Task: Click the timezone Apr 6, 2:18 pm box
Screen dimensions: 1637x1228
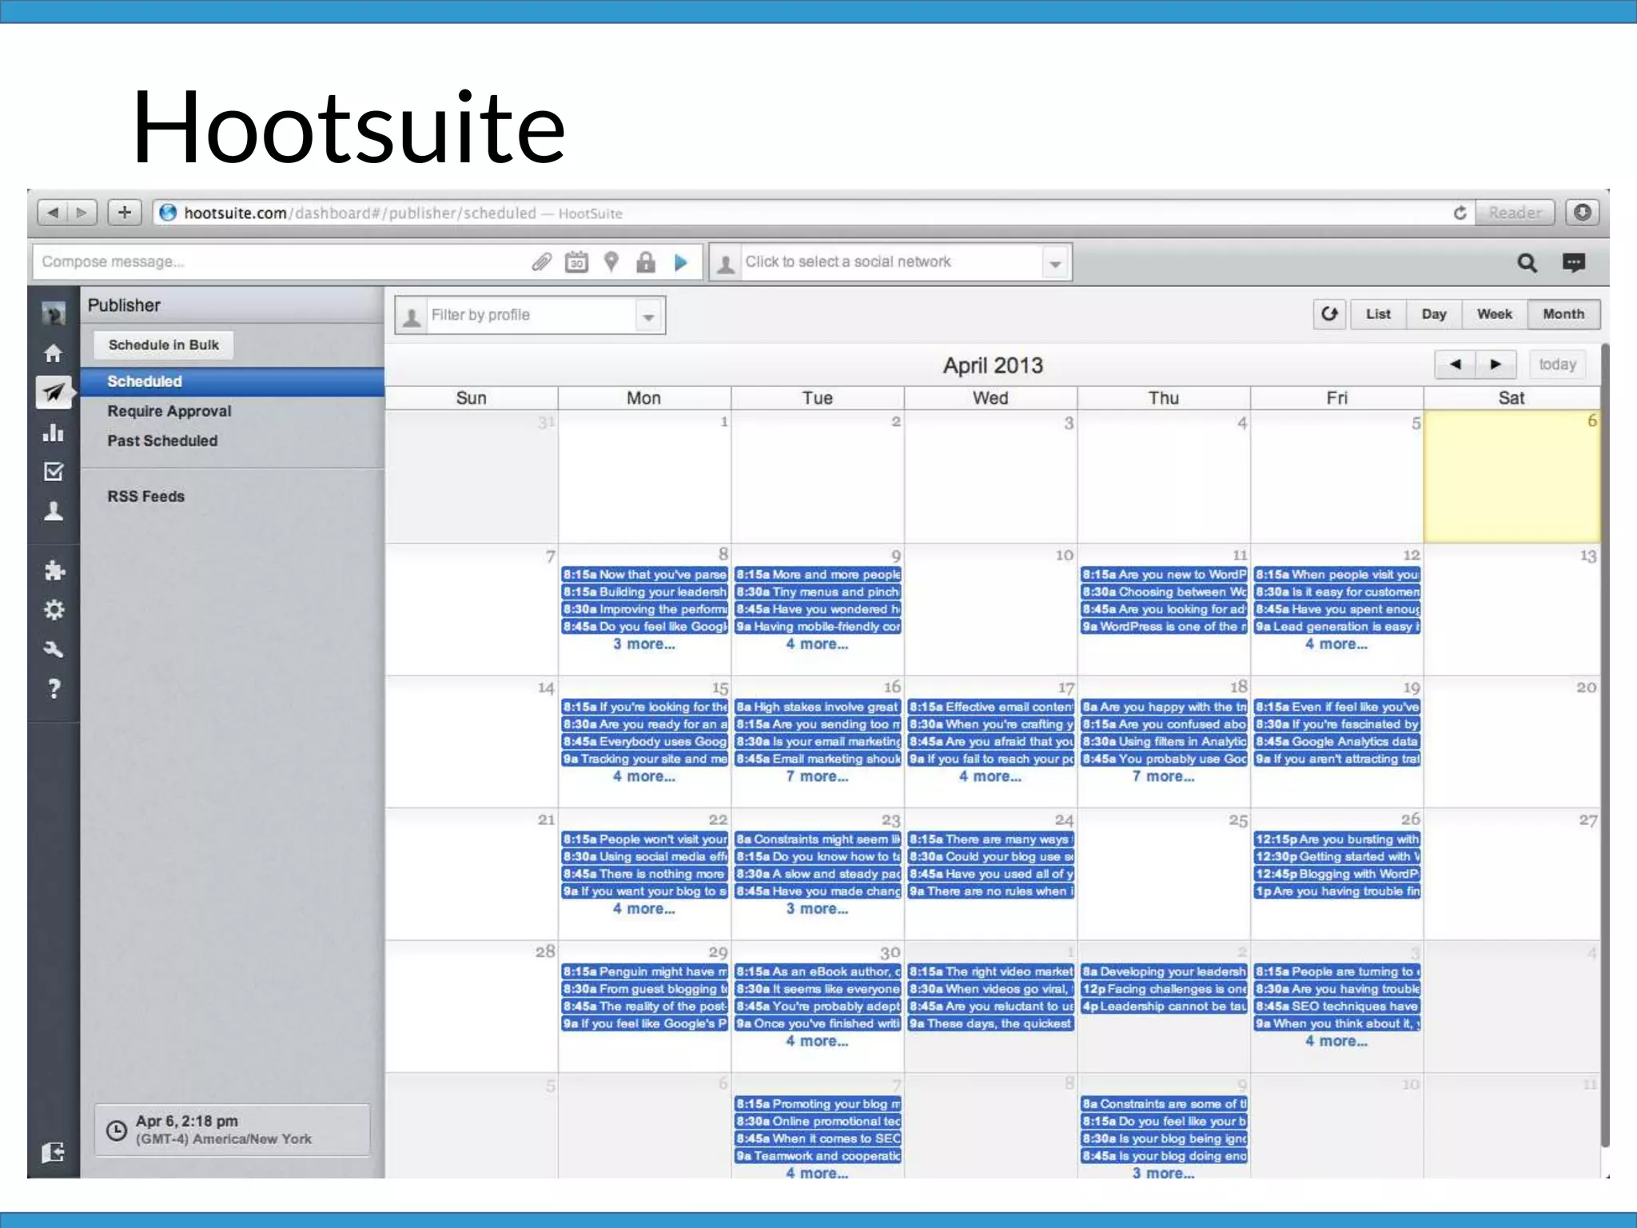Action: pyautogui.click(x=233, y=1130)
